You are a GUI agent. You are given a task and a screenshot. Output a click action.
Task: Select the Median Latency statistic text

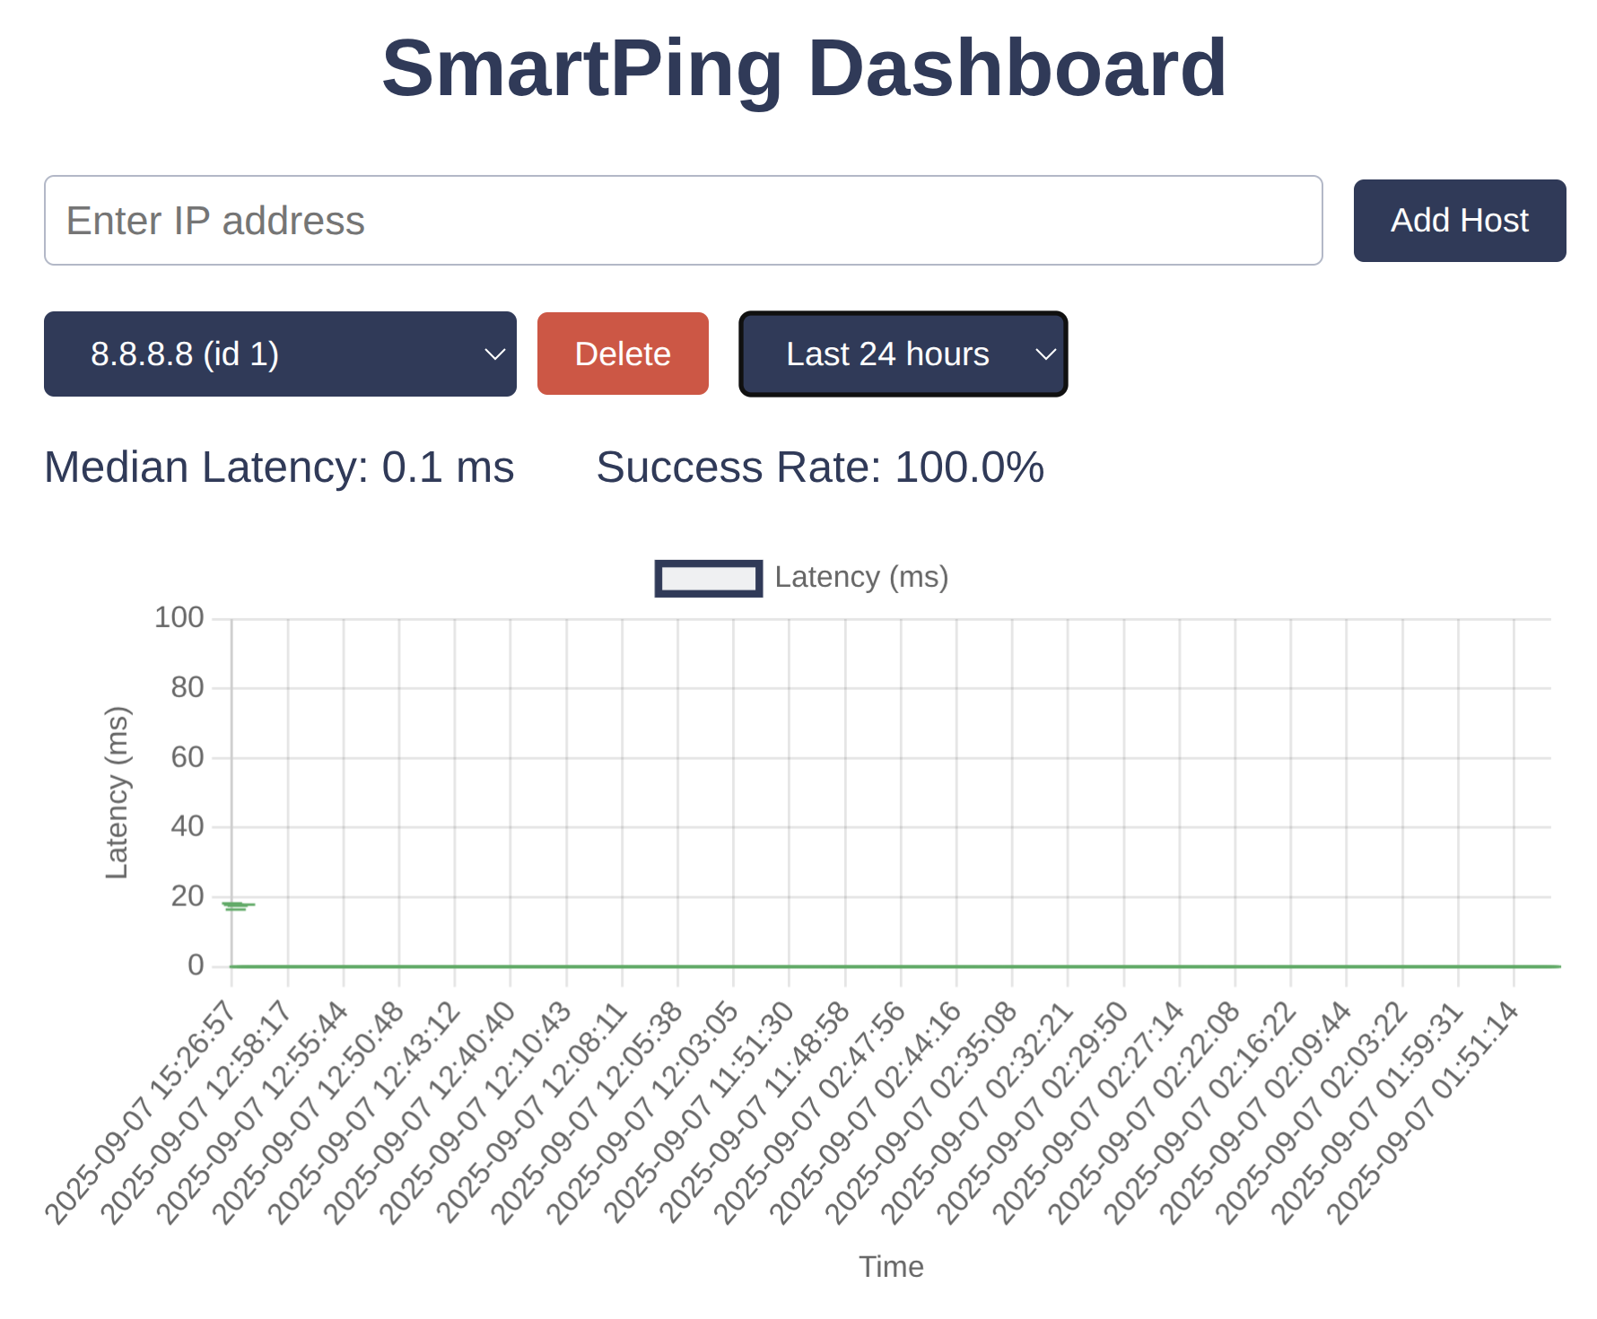tap(280, 466)
